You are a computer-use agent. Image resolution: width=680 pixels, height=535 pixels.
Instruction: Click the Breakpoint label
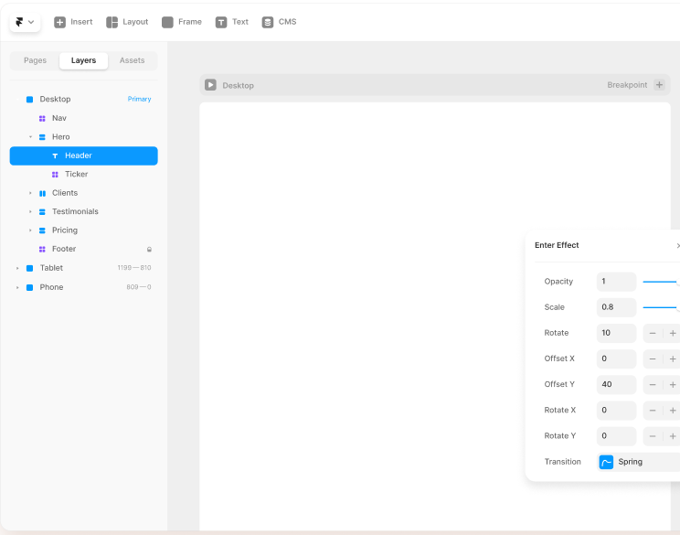coord(627,85)
